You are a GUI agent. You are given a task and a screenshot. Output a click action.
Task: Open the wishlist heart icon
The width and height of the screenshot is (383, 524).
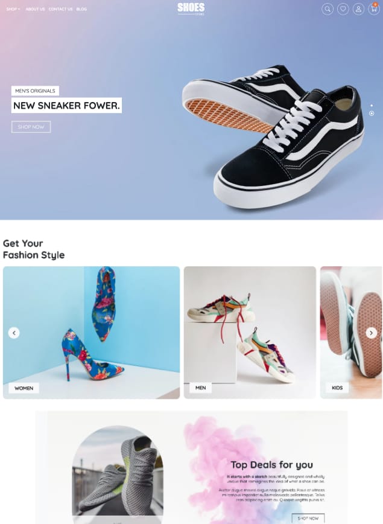343,9
